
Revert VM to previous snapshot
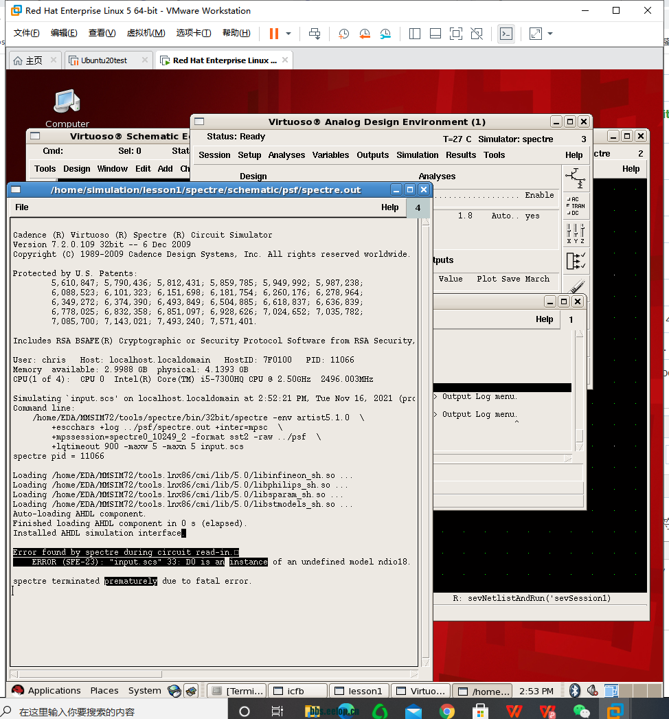[365, 34]
